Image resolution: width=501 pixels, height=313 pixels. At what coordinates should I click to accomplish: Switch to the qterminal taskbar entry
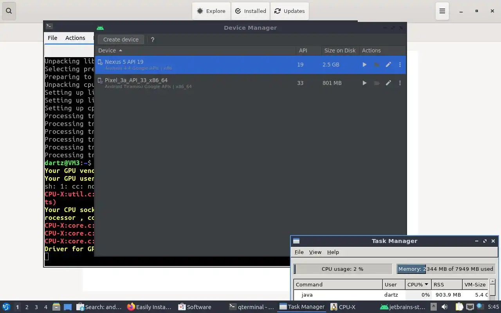pyautogui.click(x=252, y=307)
